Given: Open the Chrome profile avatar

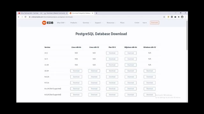Looking at the screenshot, I should pyautogui.click(x=182, y=17).
